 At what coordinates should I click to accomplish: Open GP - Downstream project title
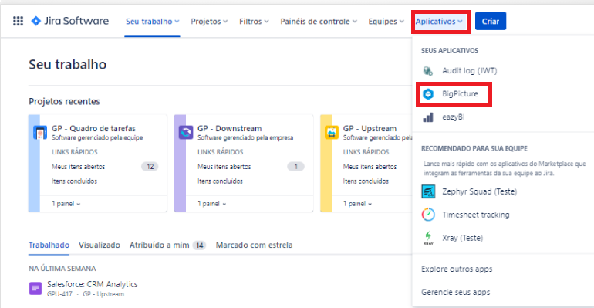click(230, 128)
